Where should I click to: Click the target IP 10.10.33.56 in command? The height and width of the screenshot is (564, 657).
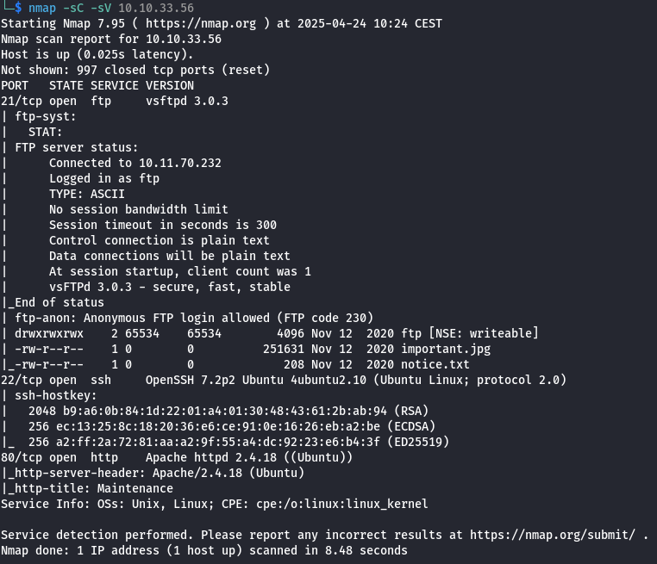click(x=156, y=8)
